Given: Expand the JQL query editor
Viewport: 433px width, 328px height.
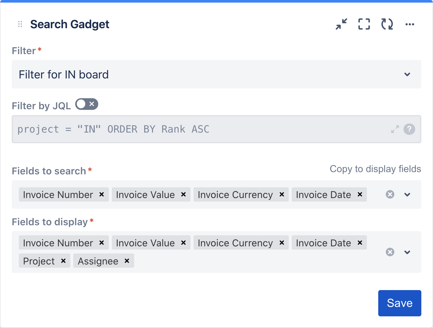Looking at the screenshot, I should (395, 129).
